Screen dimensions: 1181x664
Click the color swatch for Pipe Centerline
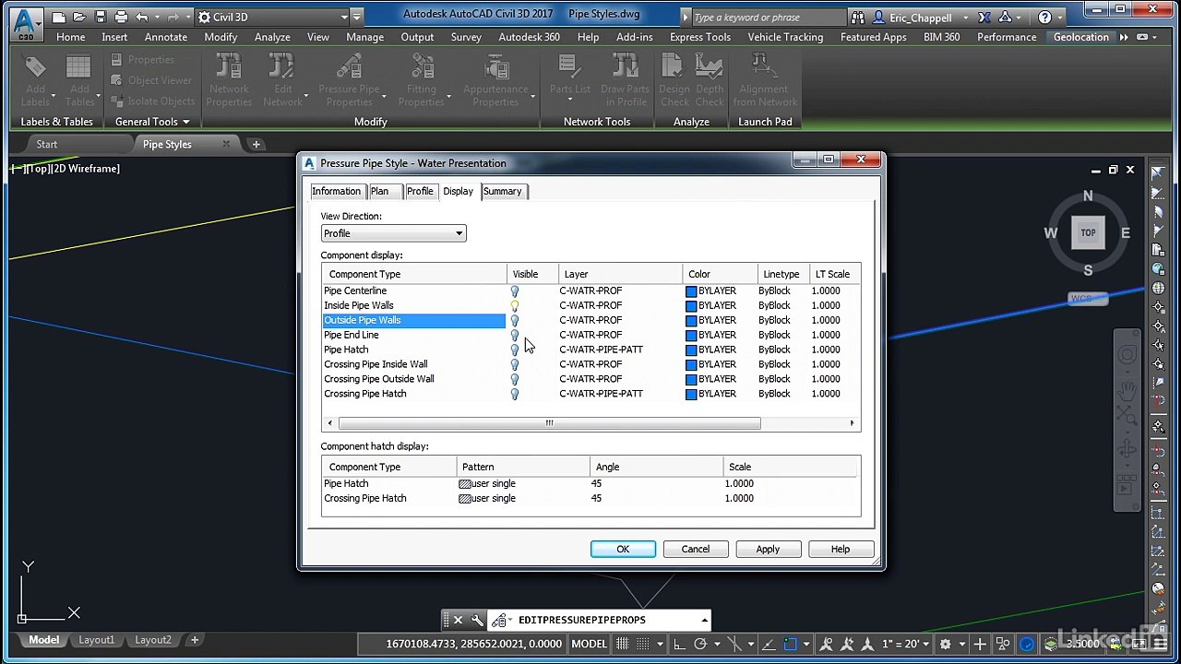pos(691,290)
